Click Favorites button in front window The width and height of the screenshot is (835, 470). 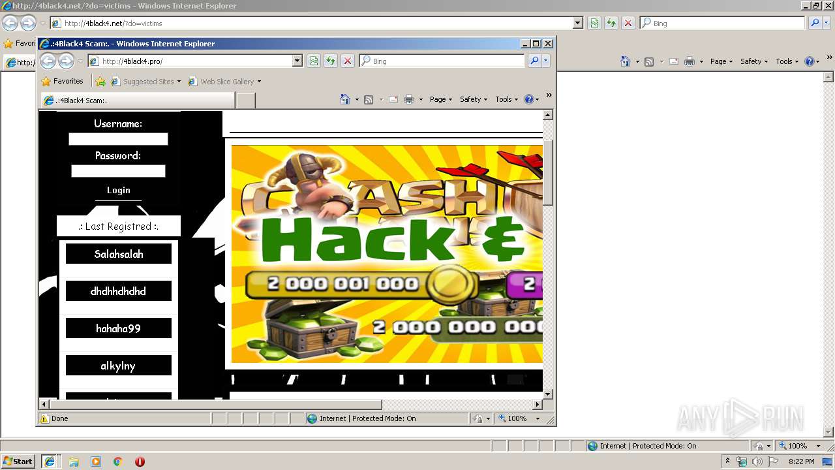coord(62,82)
